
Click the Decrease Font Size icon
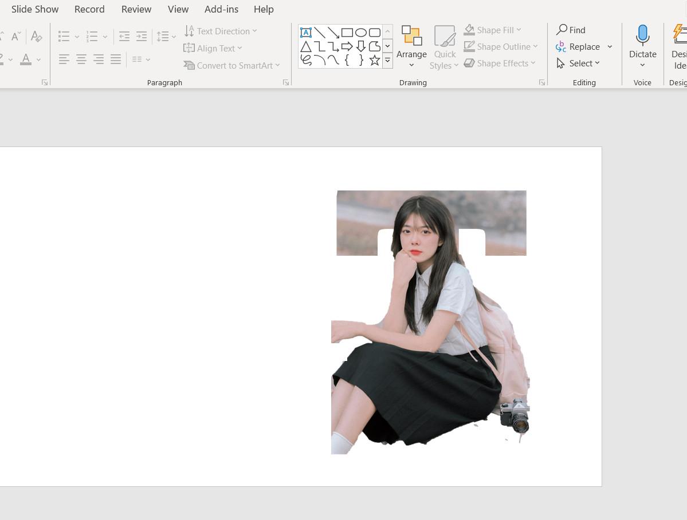(x=16, y=36)
